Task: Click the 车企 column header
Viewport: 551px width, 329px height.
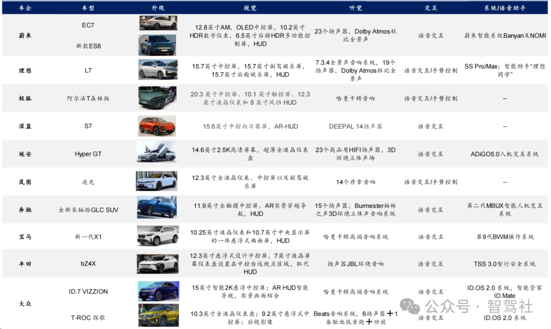Action: coord(25,8)
